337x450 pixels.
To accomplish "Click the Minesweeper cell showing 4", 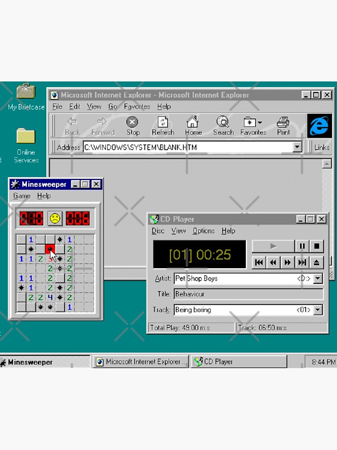I will click(50, 297).
